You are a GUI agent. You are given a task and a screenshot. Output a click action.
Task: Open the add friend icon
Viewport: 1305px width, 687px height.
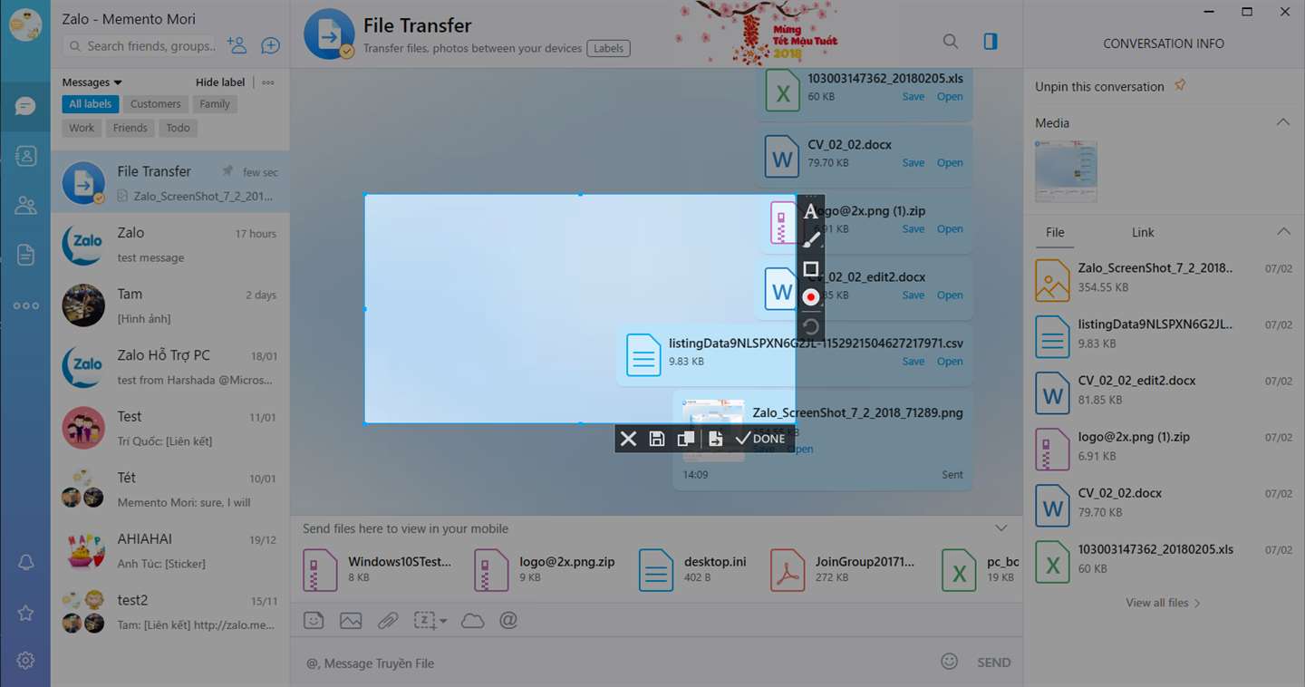coord(237,45)
